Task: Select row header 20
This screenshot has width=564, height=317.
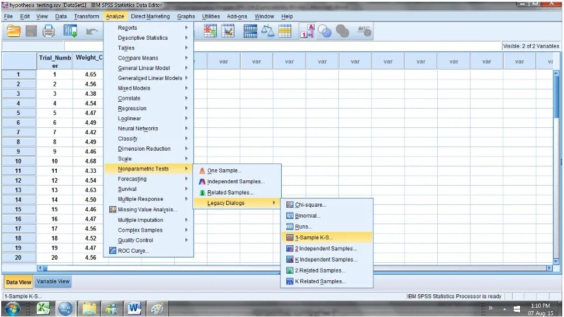Action: click(x=18, y=257)
